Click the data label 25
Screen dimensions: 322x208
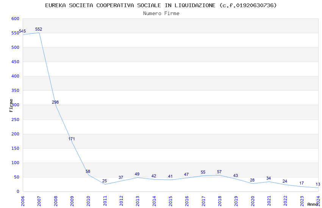(105, 181)
